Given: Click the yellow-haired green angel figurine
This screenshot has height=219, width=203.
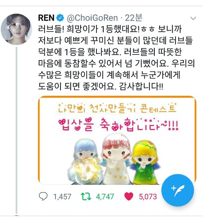Looking at the screenshot, I should pyautogui.click(x=145, y=162).
